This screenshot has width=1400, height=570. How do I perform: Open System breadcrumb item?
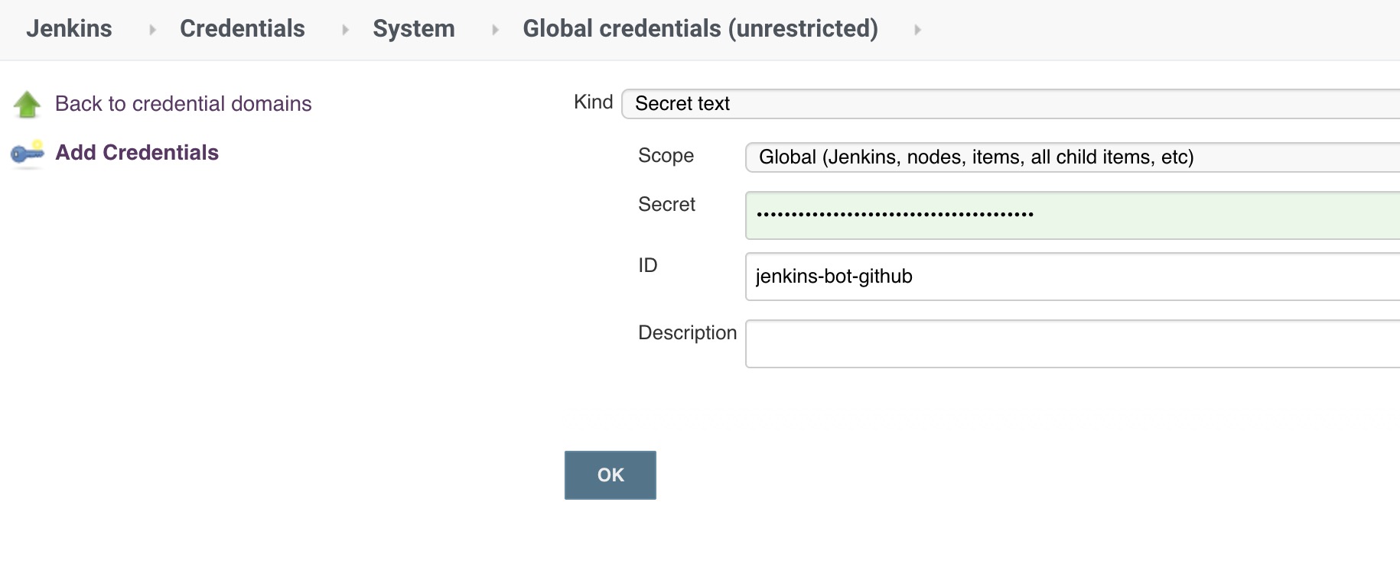(x=414, y=29)
